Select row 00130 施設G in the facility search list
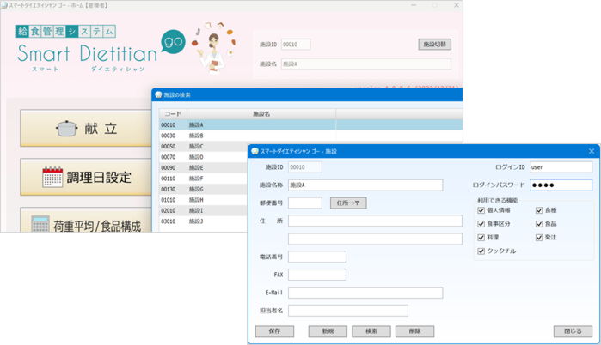Image resolution: width=601 pixels, height=345 pixels. pyautogui.click(x=204, y=190)
